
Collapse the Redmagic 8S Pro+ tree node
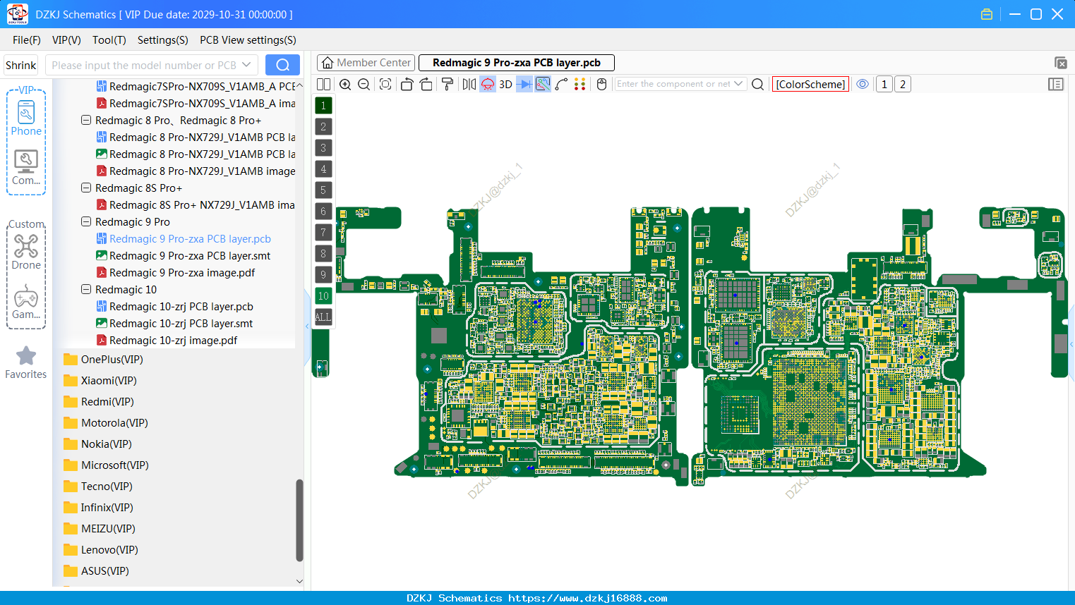(86, 188)
